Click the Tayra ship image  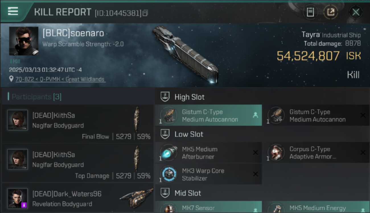click(x=185, y=54)
